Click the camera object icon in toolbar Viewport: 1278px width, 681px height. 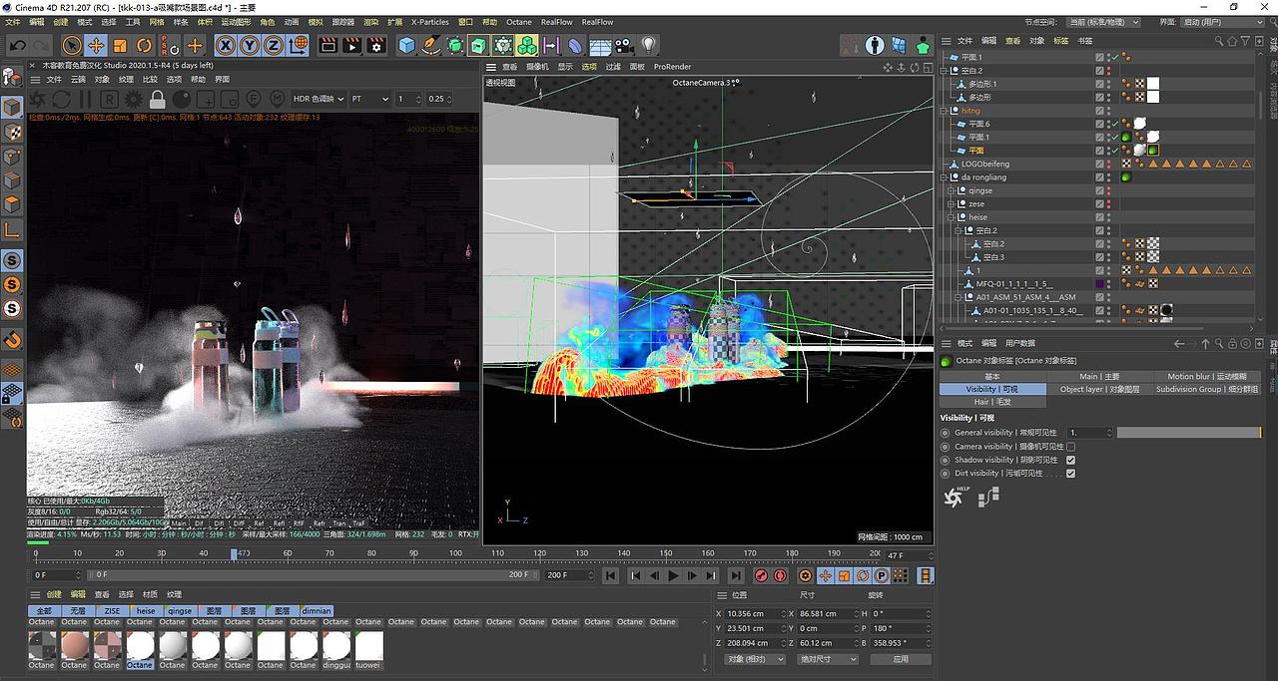pyautogui.click(x=624, y=45)
